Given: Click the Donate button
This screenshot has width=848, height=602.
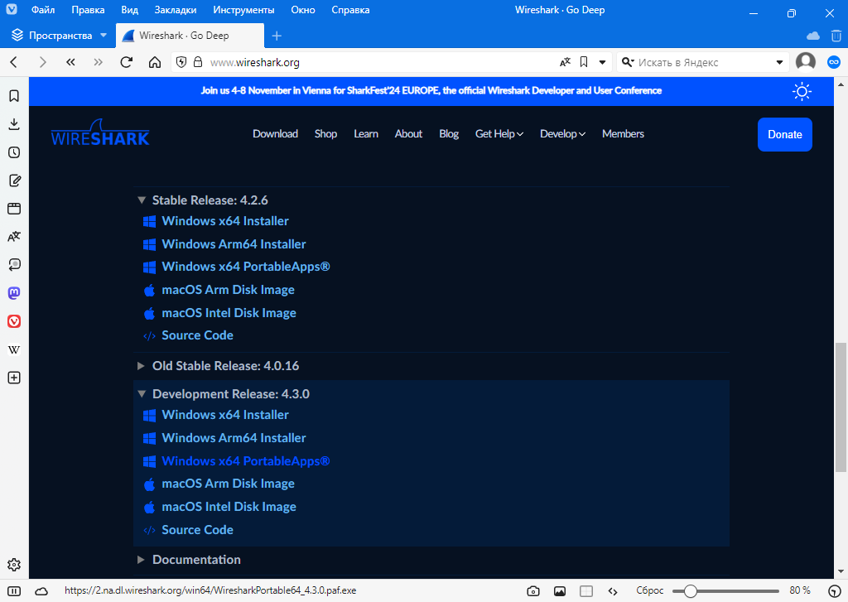Looking at the screenshot, I should pos(784,134).
